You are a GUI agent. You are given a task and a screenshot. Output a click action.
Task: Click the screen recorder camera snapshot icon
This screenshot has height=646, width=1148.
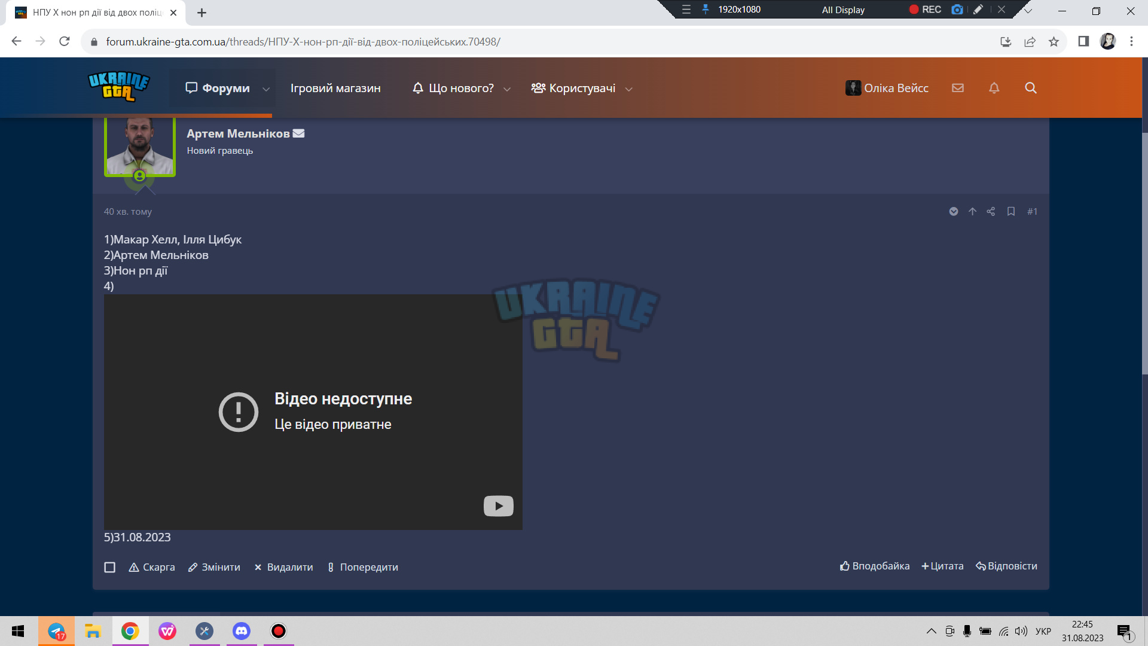(x=957, y=10)
